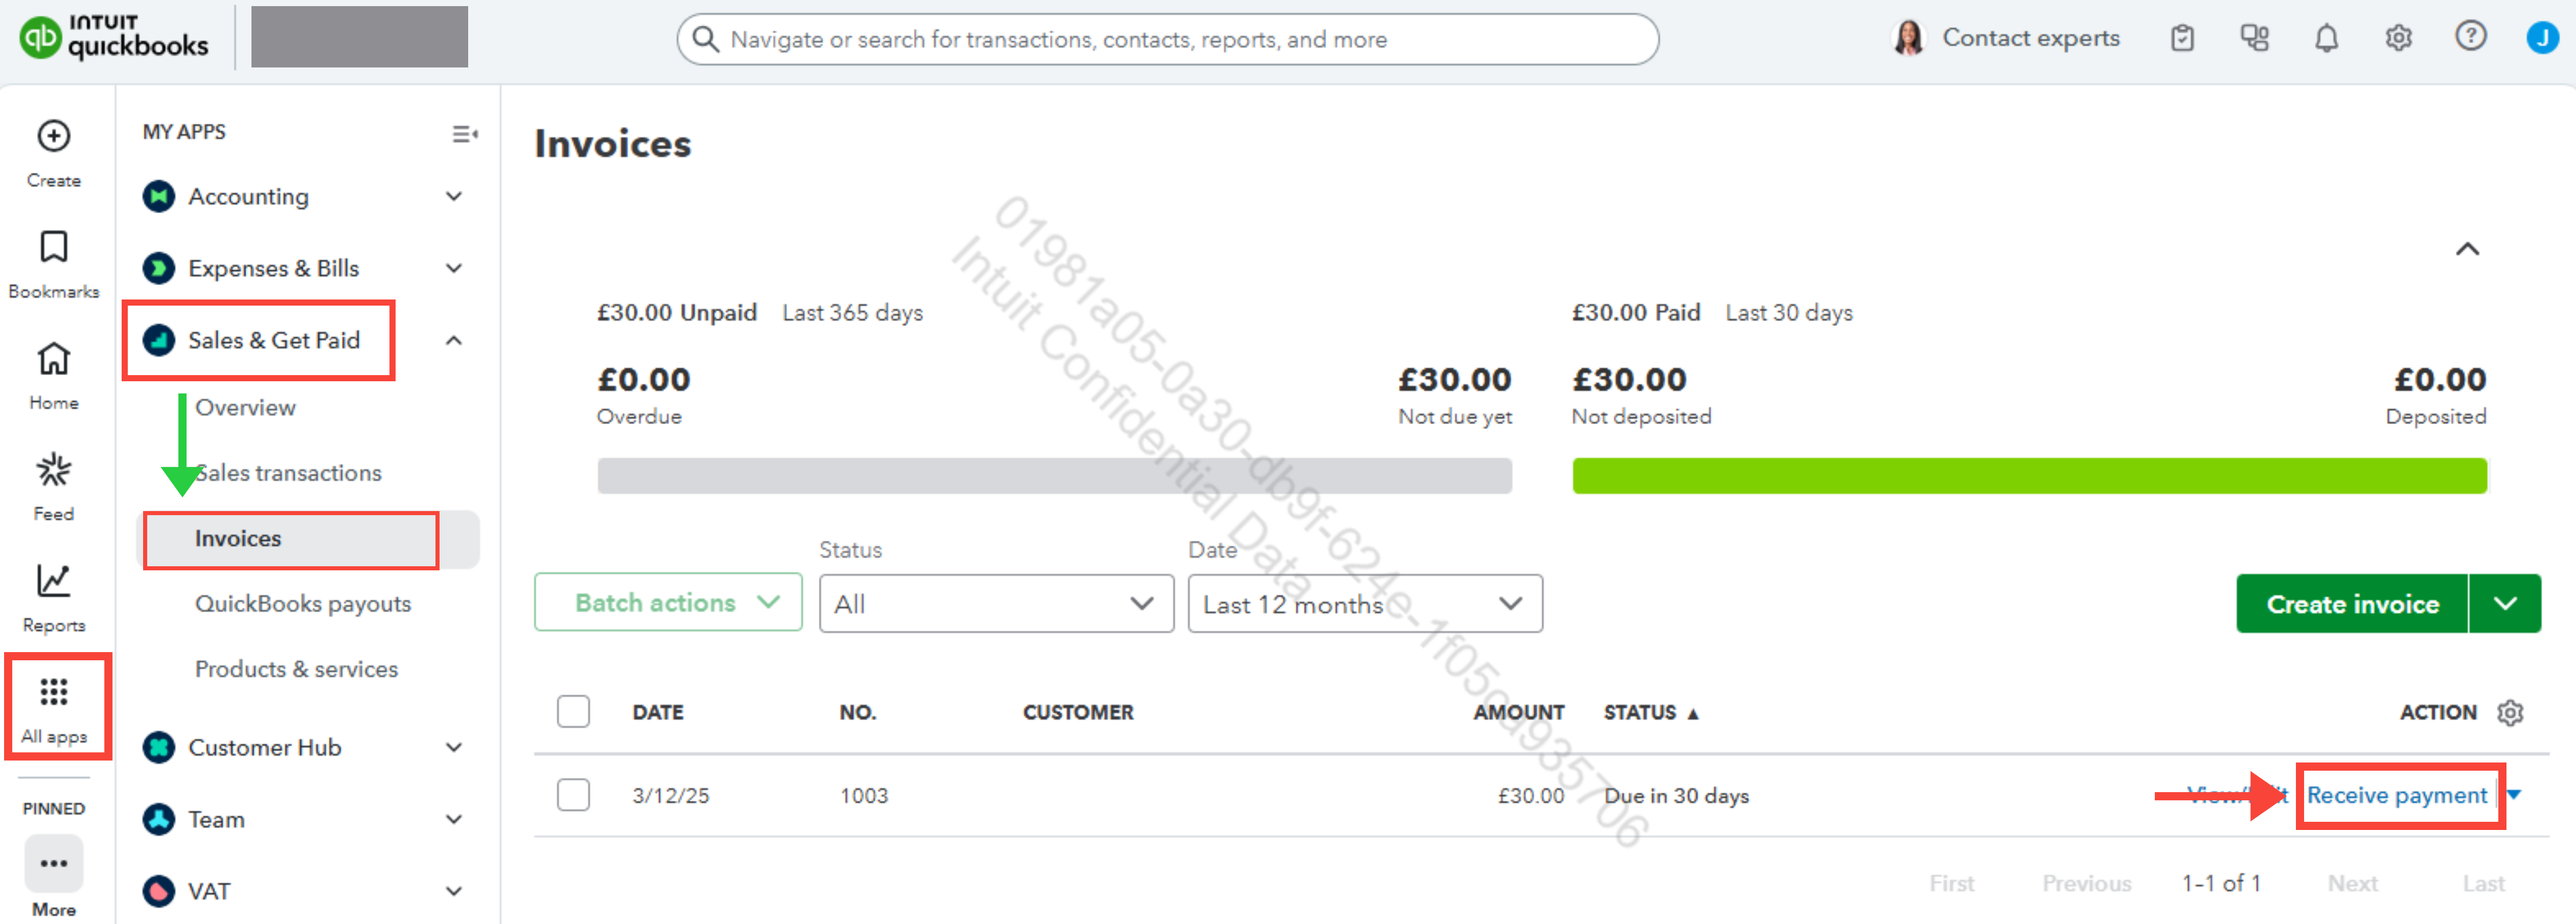
Task: Open Reports chart icon
Action: pyautogui.click(x=54, y=581)
